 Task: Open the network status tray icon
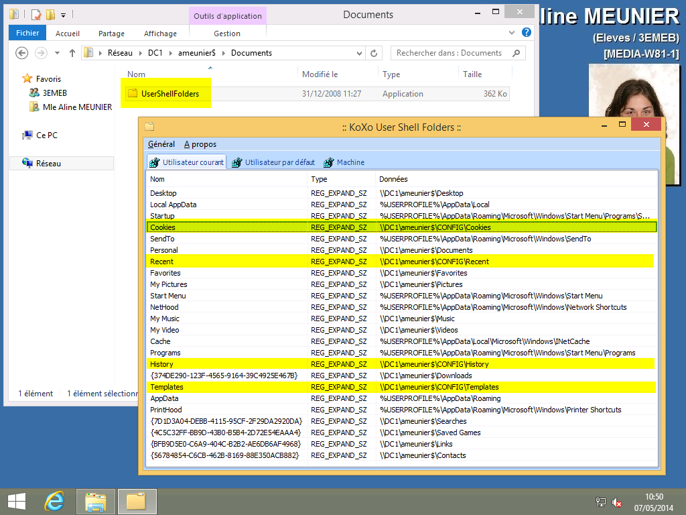(x=601, y=502)
